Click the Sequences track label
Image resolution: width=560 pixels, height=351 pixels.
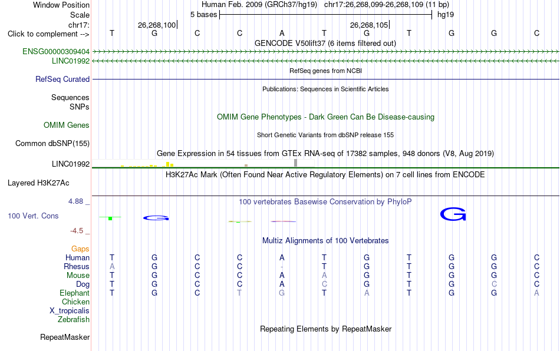70,97
